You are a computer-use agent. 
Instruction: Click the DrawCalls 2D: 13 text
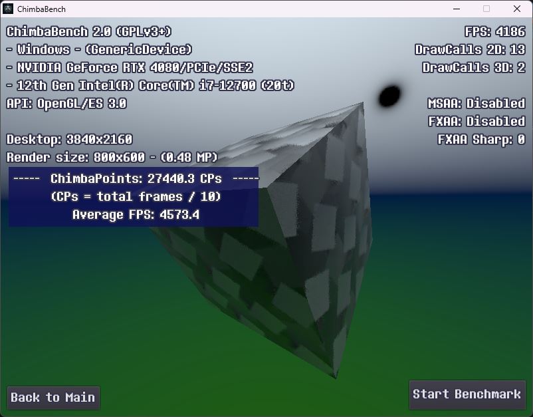coord(470,50)
